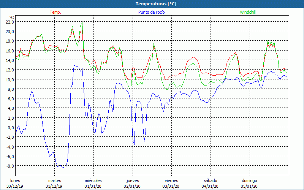The width and height of the screenshot is (304, 190).
Task: Click the 03/01/20 date label
Action: 171,186
